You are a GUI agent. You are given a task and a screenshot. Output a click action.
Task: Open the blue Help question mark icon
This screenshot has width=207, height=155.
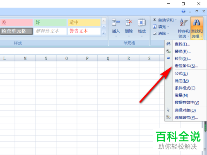coord(183,12)
